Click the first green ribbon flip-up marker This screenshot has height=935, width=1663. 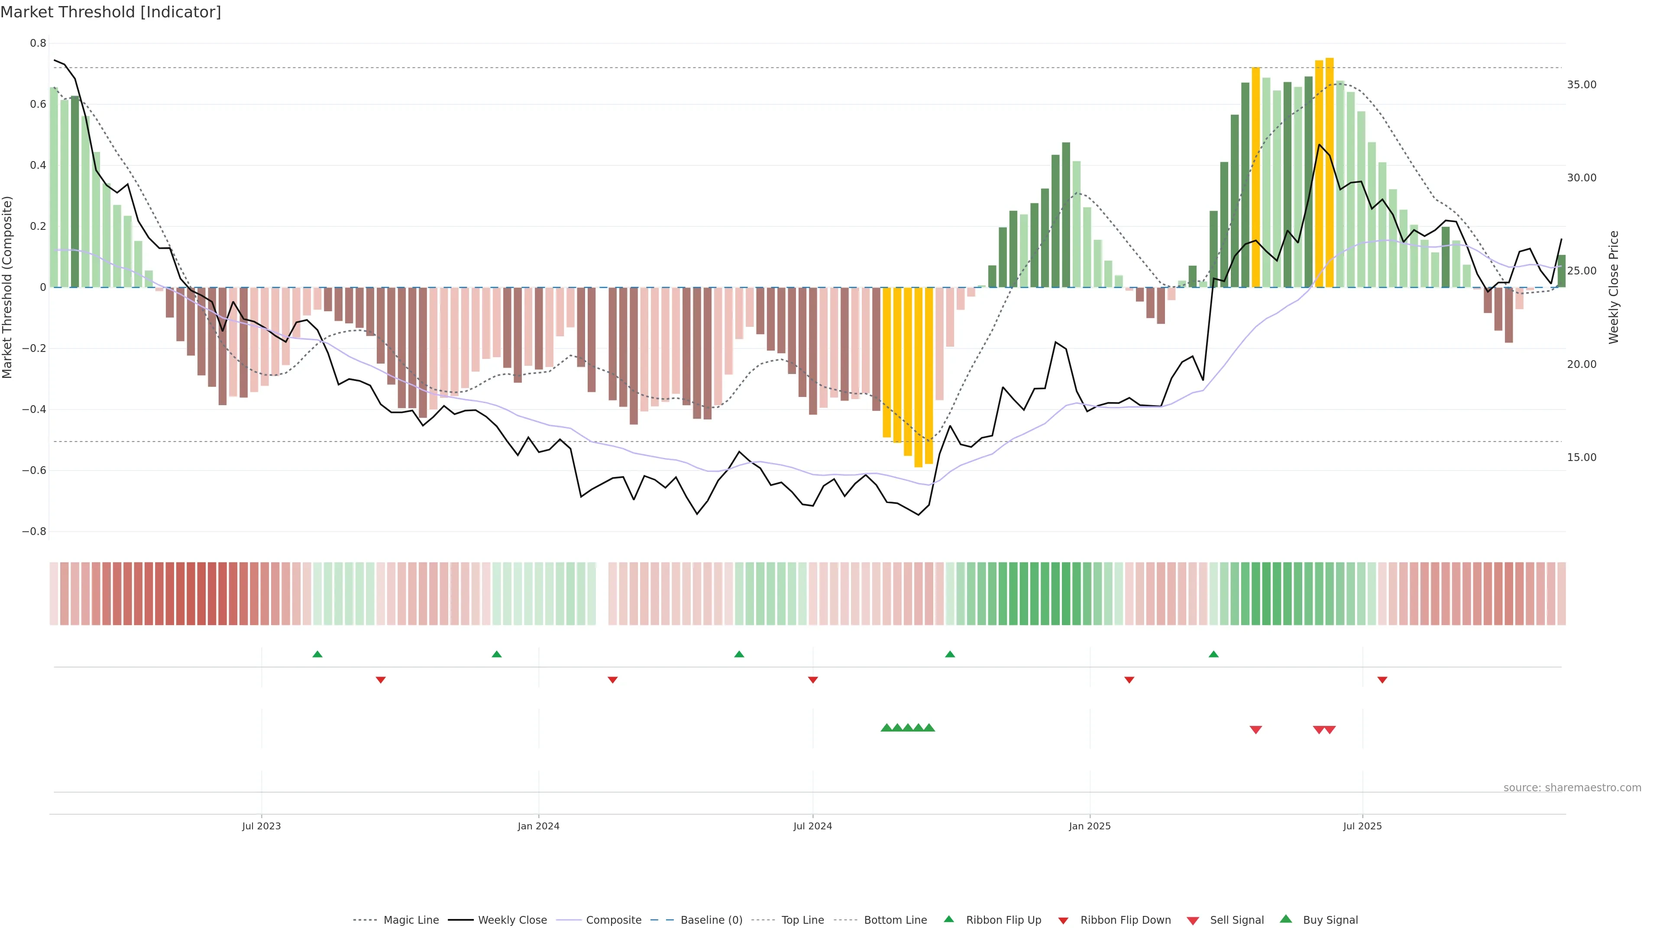coord(317,654)
